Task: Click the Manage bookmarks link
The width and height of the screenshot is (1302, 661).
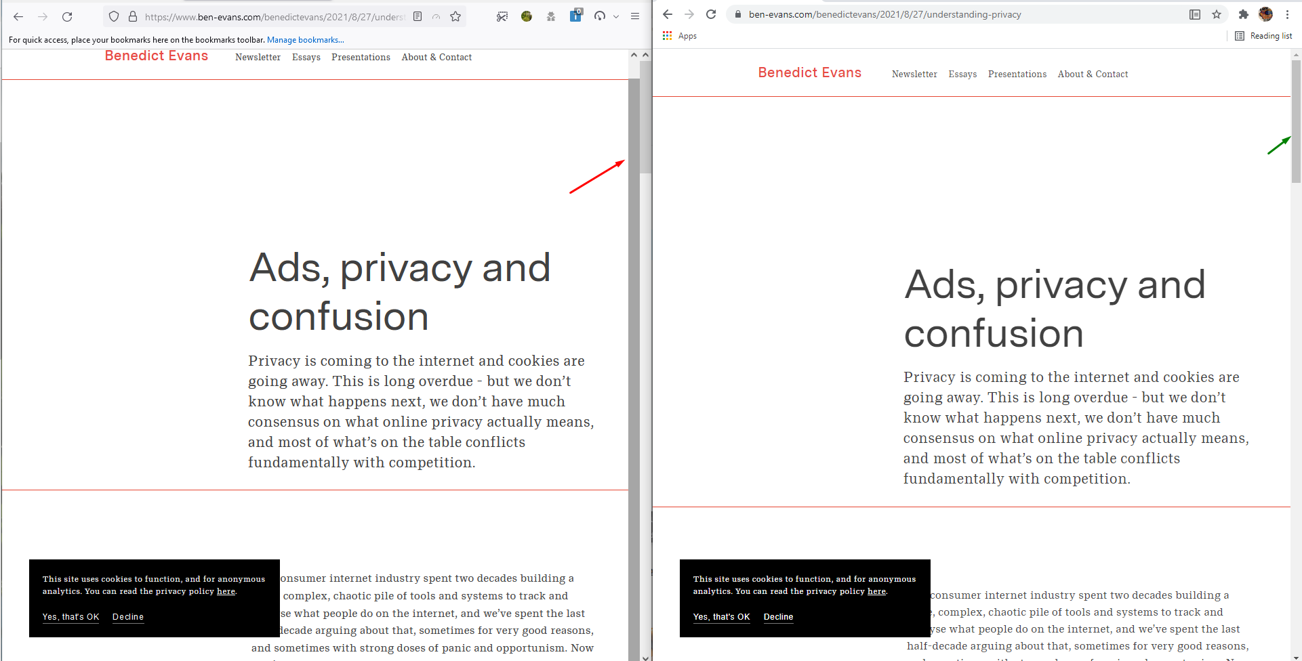Action: point(305,40)
